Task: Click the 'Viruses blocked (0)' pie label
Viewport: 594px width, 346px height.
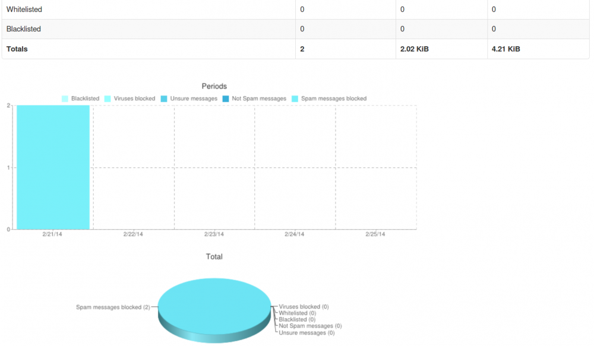Action: tap(304, 307)
